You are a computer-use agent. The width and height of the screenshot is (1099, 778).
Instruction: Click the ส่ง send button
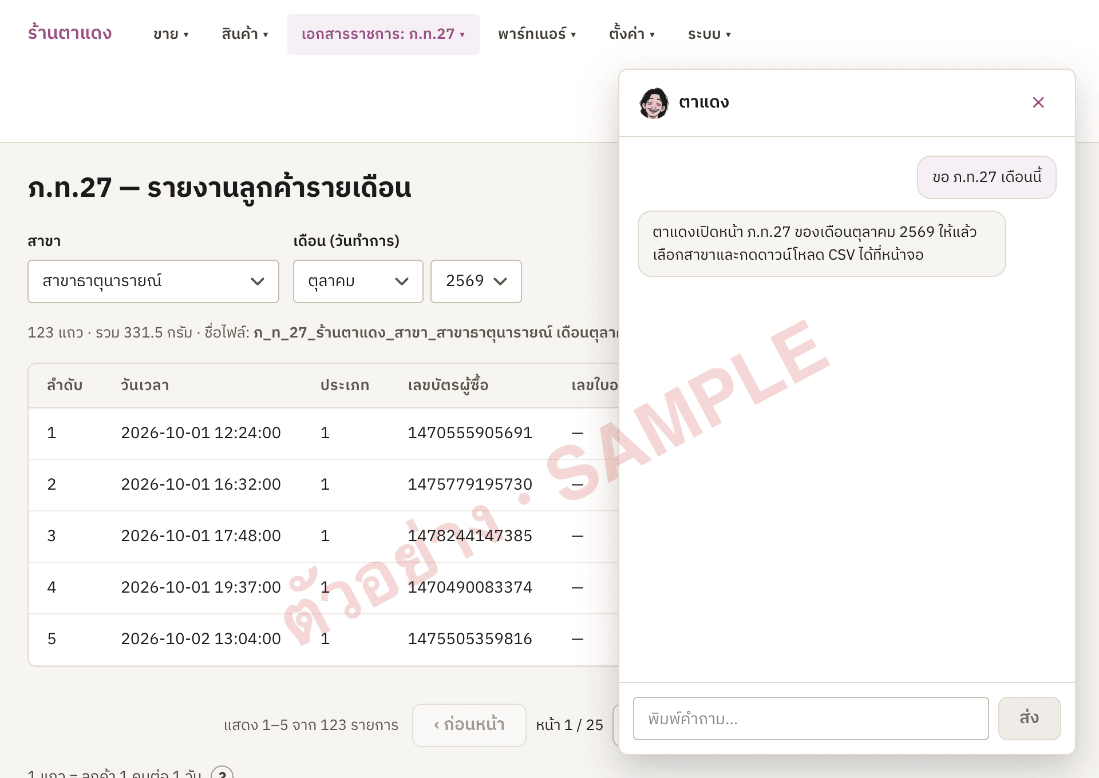1029,718
